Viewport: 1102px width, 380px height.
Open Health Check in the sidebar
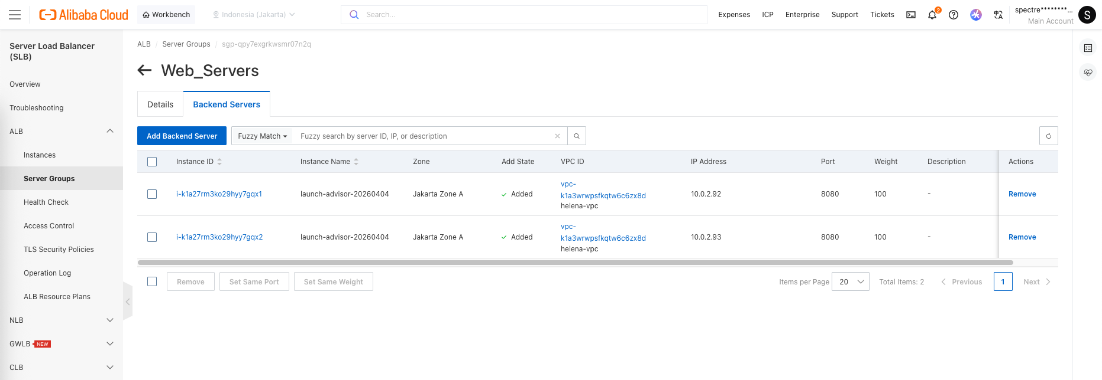pos(46,202)
